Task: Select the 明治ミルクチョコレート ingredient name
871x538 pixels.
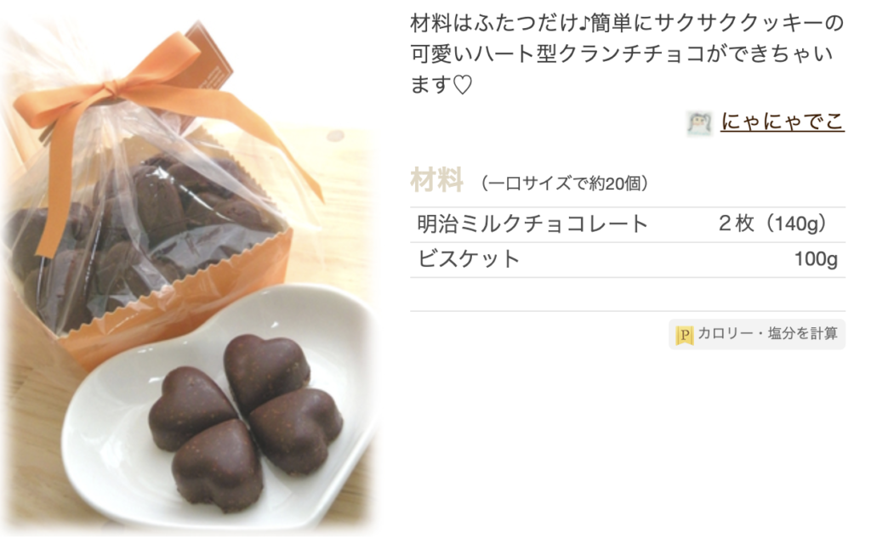Action: 532,224
